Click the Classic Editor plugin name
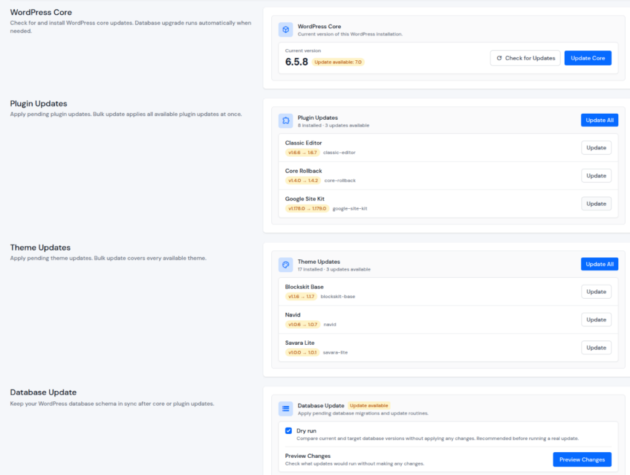 click(x=303, y=143)
